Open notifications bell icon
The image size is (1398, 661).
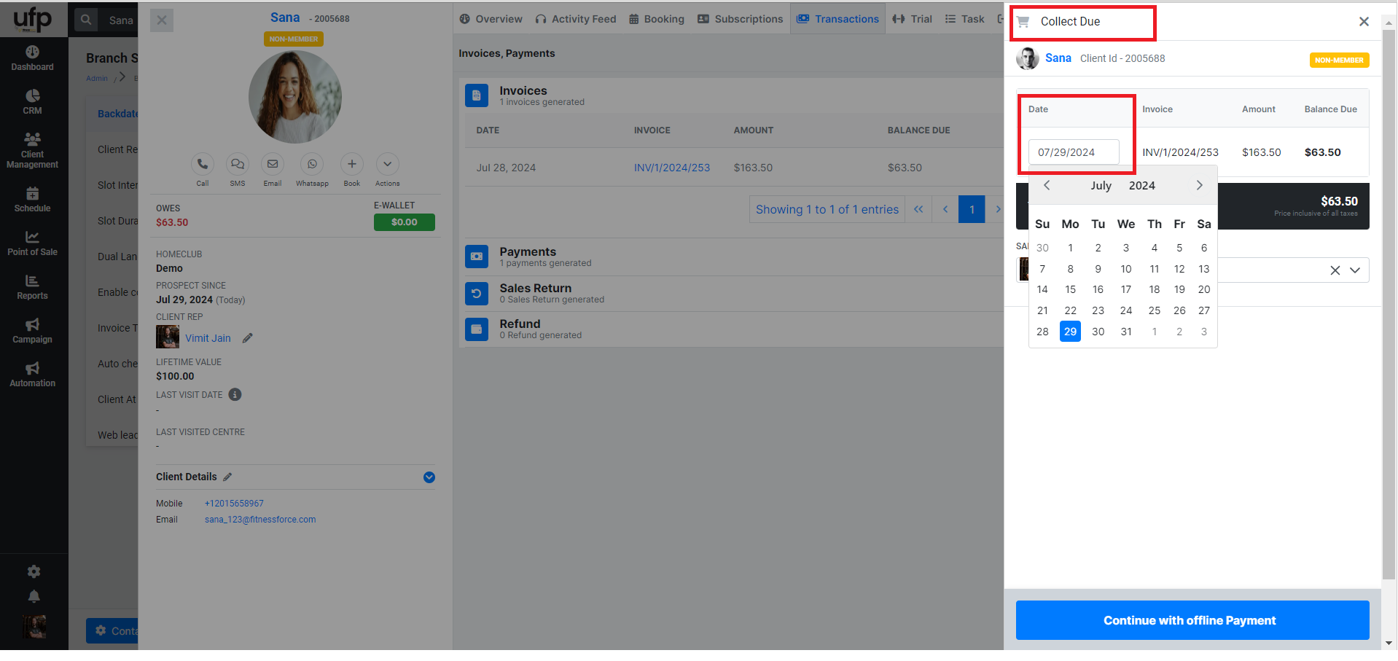(x=34, y=597)
